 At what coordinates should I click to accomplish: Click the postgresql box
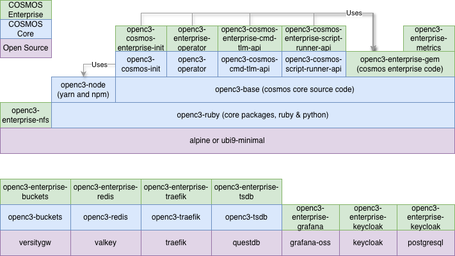426,243
